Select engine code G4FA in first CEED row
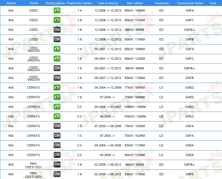Viewport: 222px width, 179px height. pyautogui.click(x=190, y=10)
